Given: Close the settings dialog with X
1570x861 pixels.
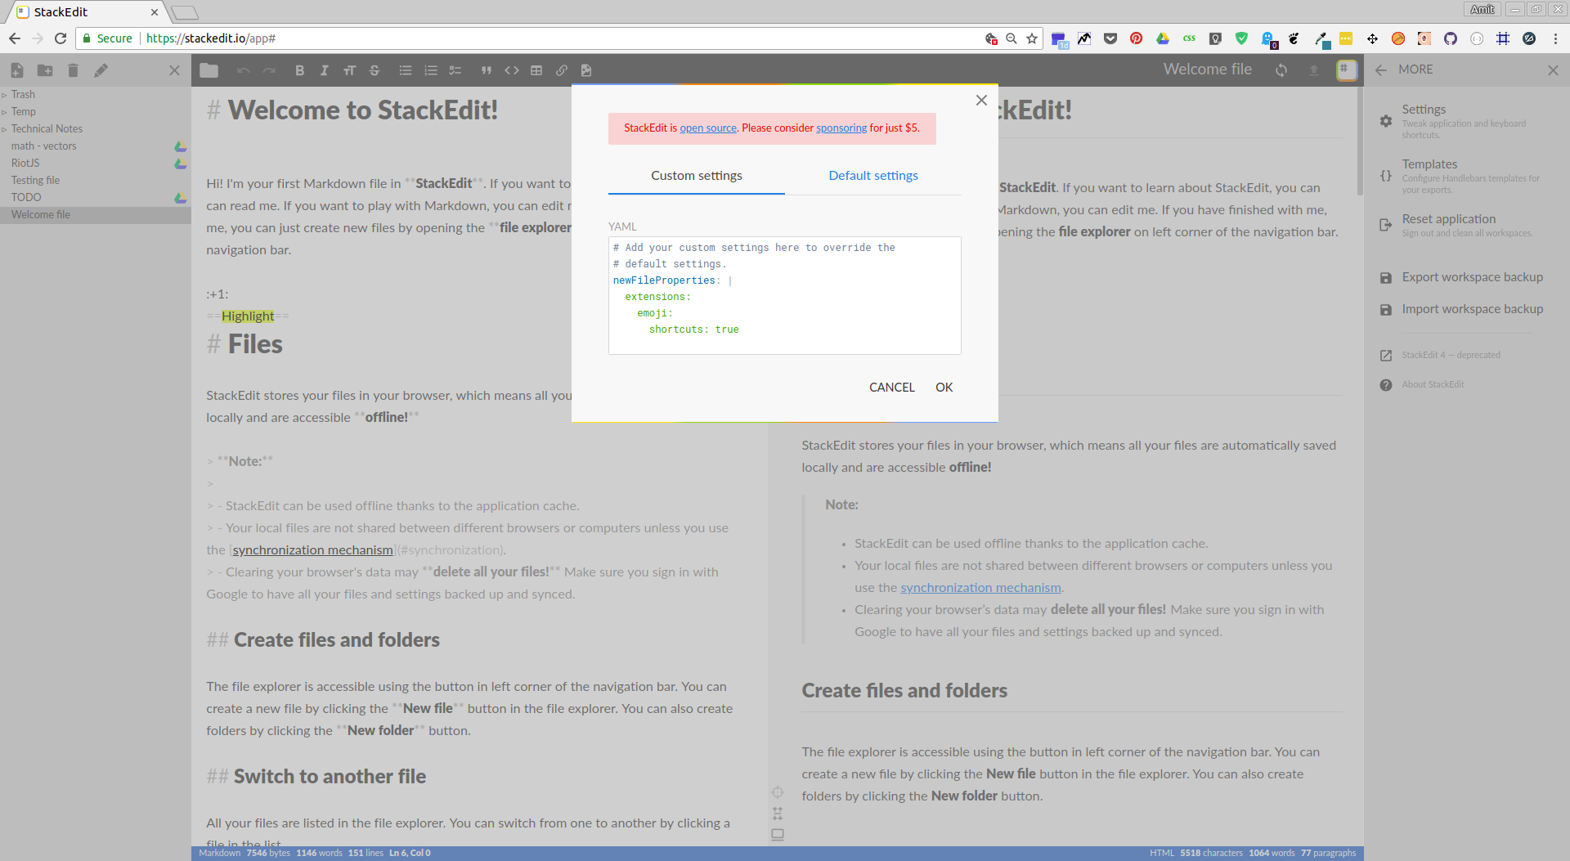Looking at the screenshot, I should (981, 101).
